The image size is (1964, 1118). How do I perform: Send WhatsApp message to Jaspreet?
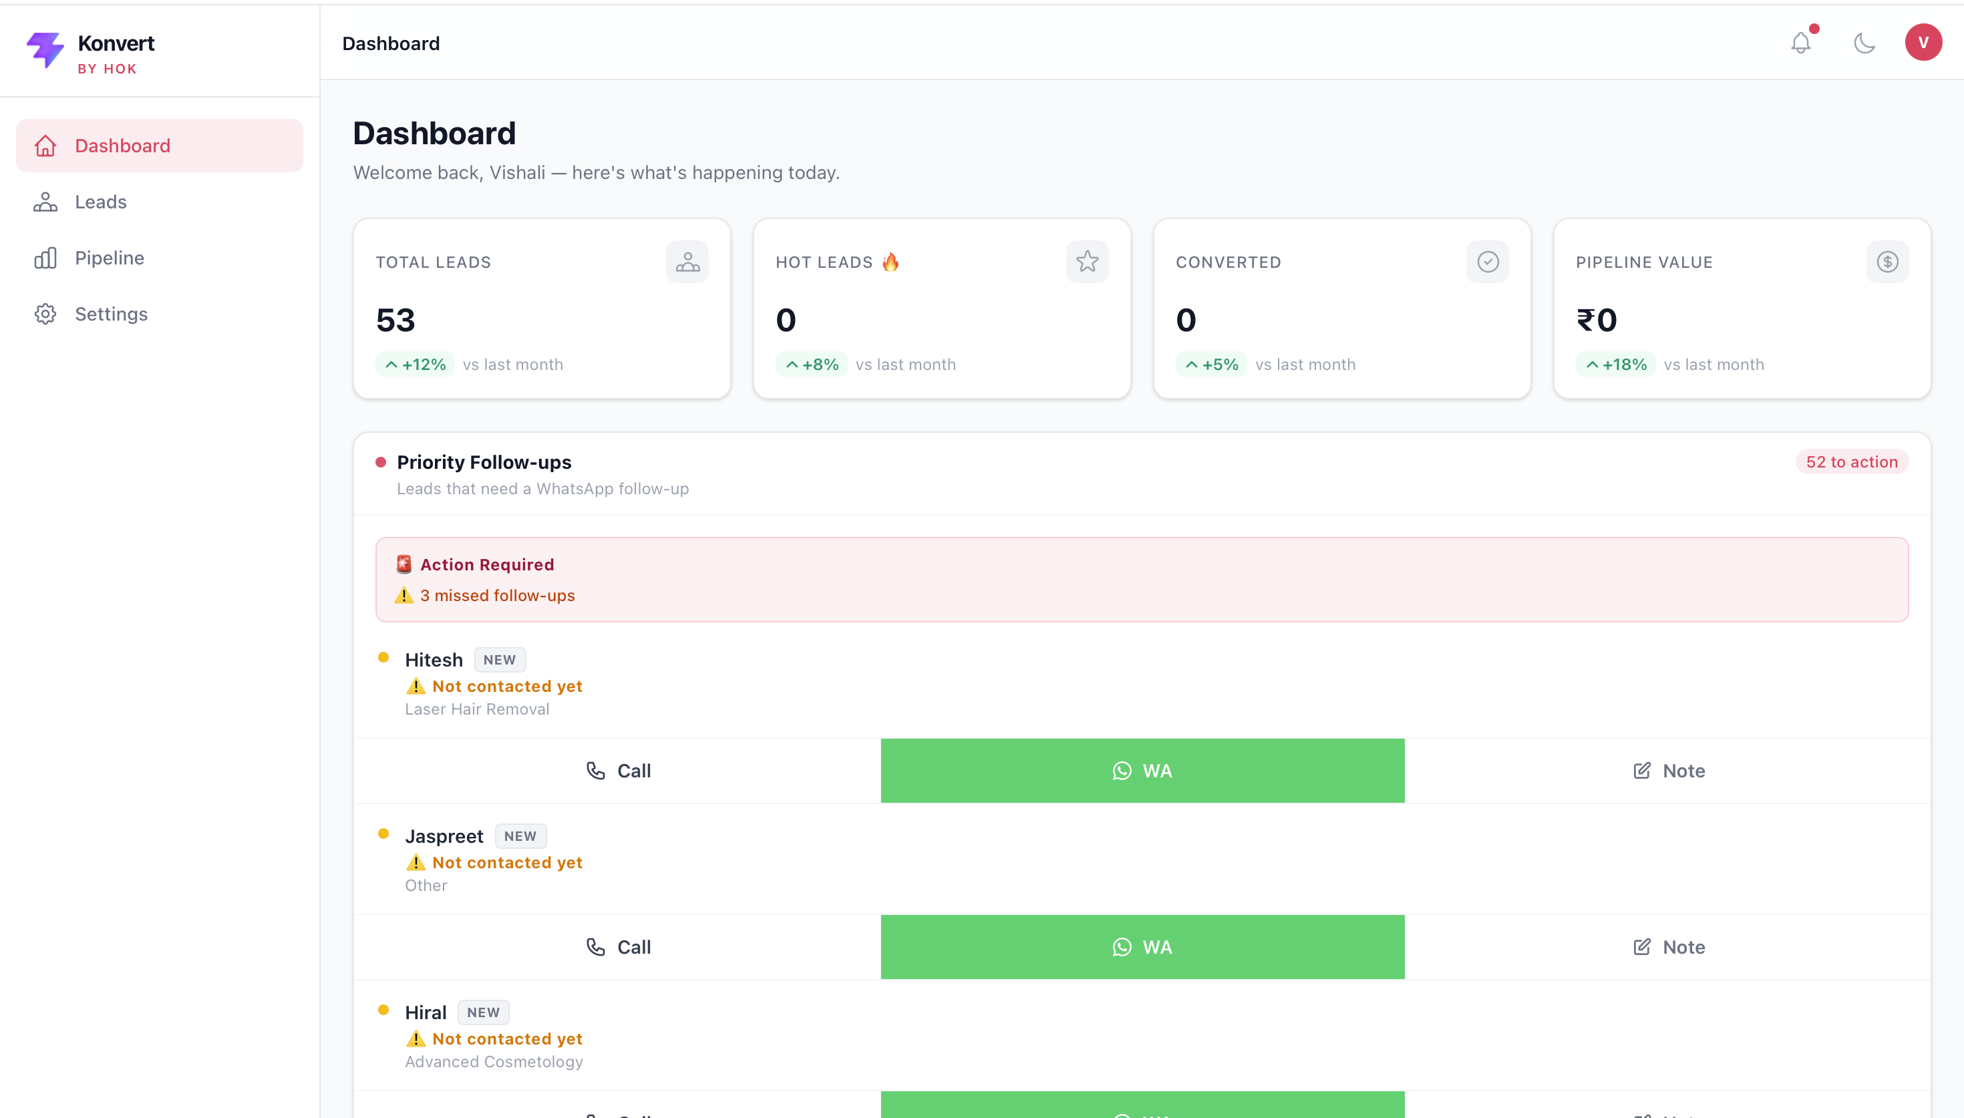[1142, 947]
